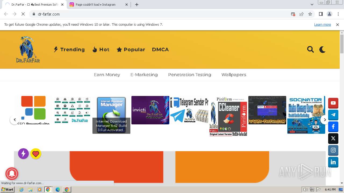
Task: Open the LinkedIn social sidebar icon
Action: pos(333,162)
